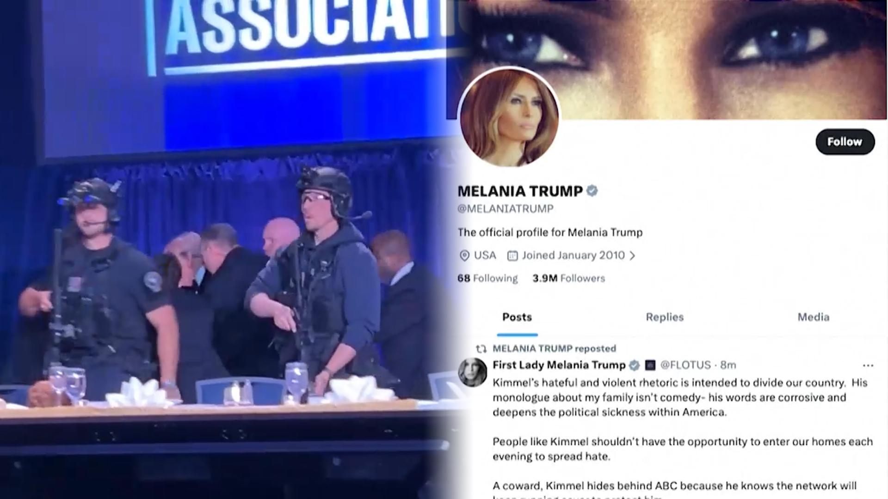Open the three-dot menu on FLOTUS post
Screen dimensions: 888x499
tap(868, 365)
